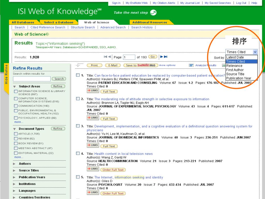Open Search History
265x199 pixels.
pos(142,27)
